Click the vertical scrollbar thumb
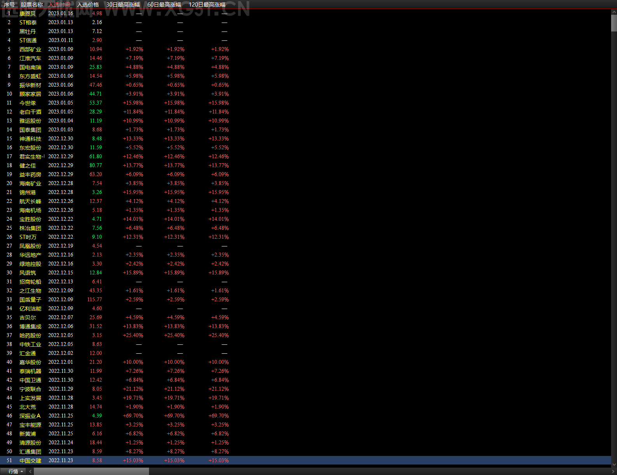617x475 pixels. click(x=614, y=23)
